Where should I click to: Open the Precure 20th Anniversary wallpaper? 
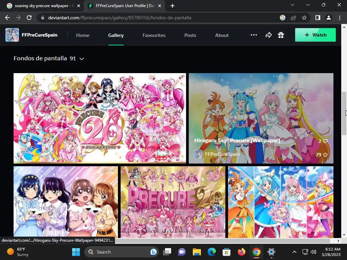click(x=100, y=118)
